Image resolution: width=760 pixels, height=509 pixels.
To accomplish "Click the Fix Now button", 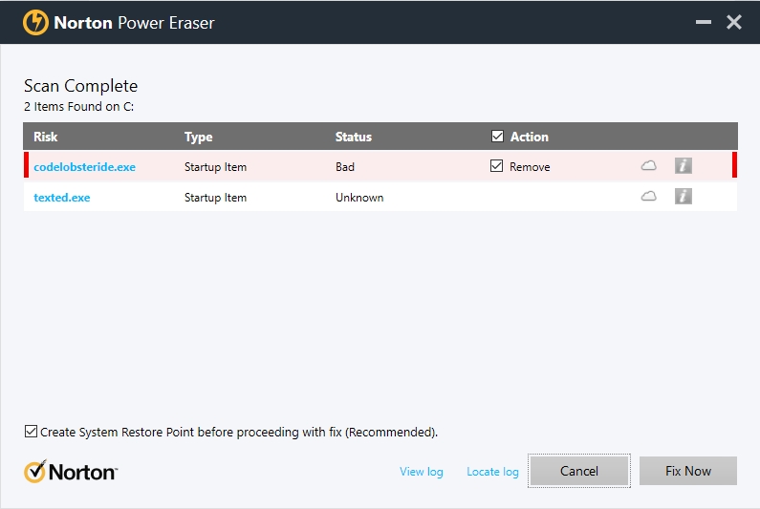I will tap(687, 471).
